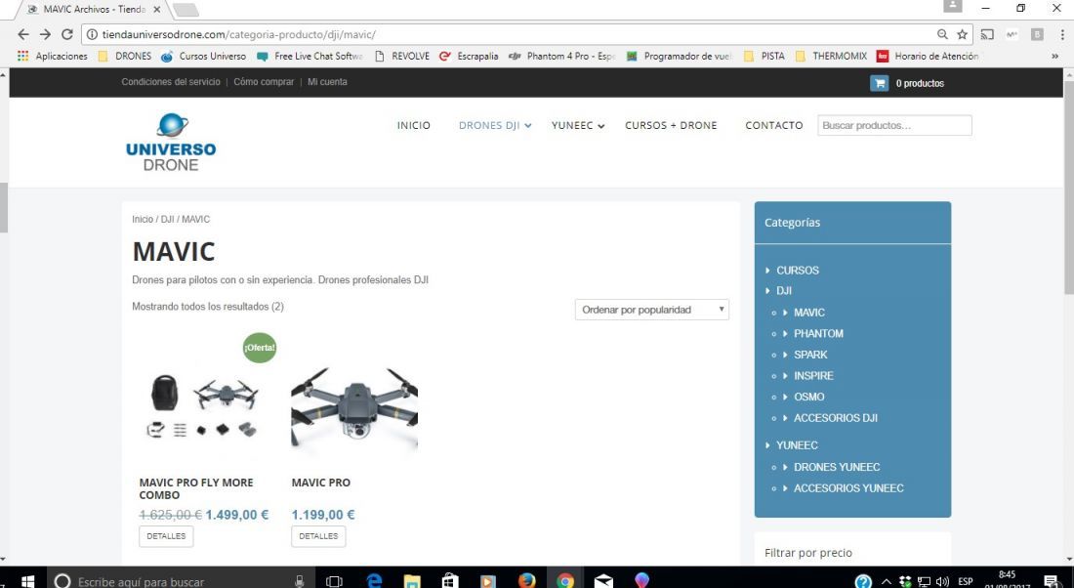Viewport: 1074px width, 588px height.
Task: Open the Windows Store taskbar icon
Action: pyautogui.click(x=450, y=581)
